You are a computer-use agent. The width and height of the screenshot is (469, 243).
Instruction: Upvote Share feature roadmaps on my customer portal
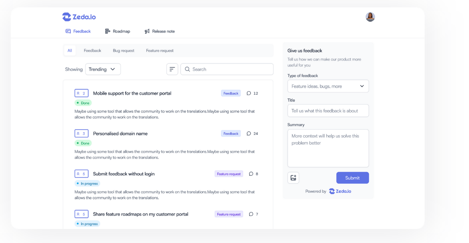tap(81, 214)
